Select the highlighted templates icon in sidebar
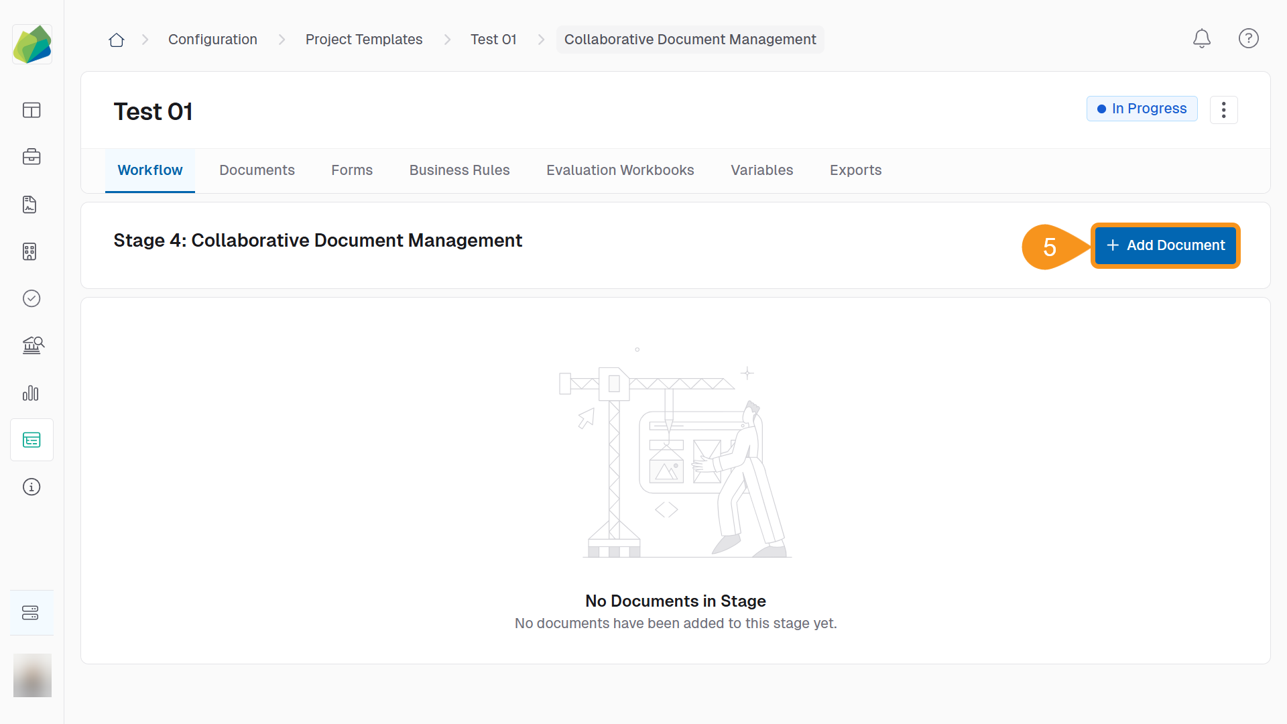This screenshot has height=724, width=1287. (32, 440)
